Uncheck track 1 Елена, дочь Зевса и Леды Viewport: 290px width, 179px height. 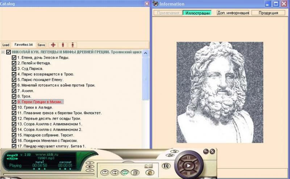[14, 57]
